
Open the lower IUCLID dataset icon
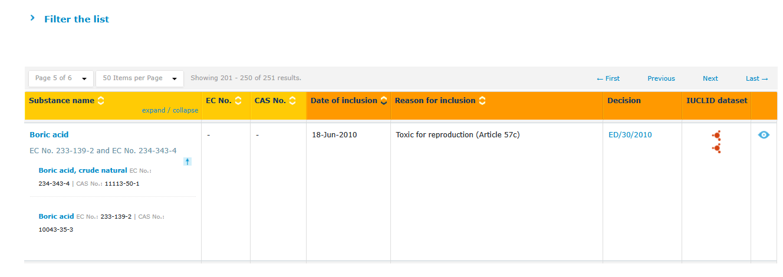pyautogui.click(x=716, y=148)
